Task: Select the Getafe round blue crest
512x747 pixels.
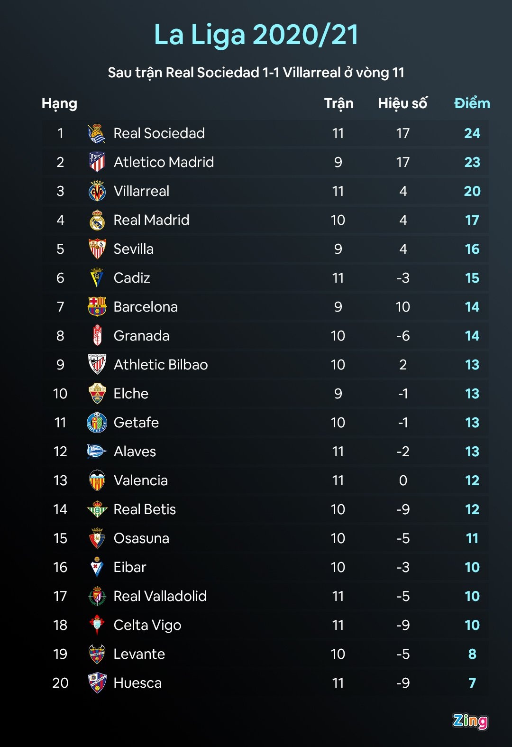Action: click(x=97, y=423)
